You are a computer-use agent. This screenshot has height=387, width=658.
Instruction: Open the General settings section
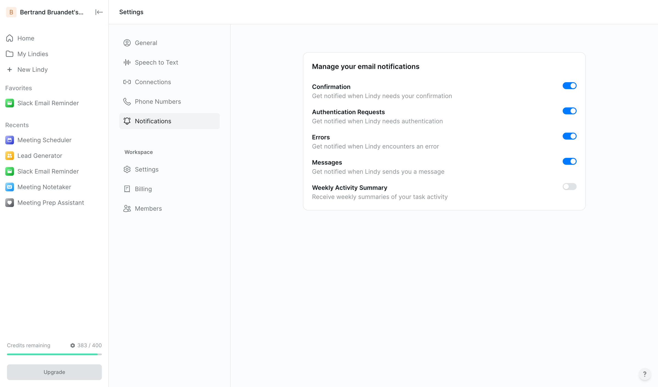(169, 43)
